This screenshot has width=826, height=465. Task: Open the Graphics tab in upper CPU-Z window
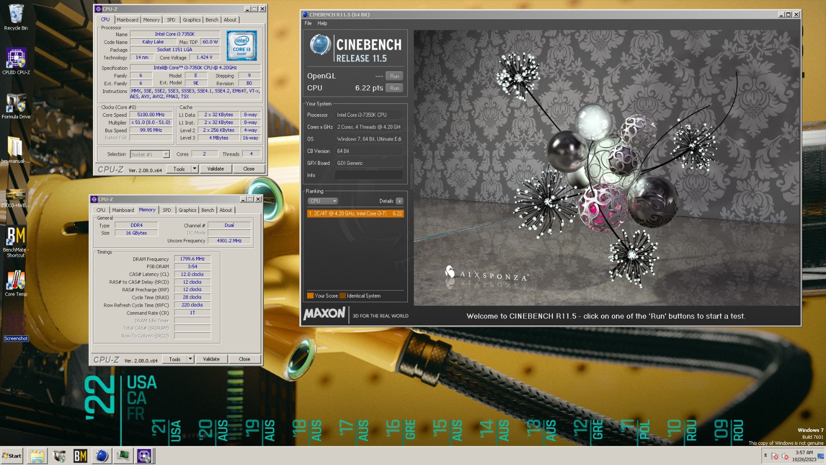tap(192, 20)
